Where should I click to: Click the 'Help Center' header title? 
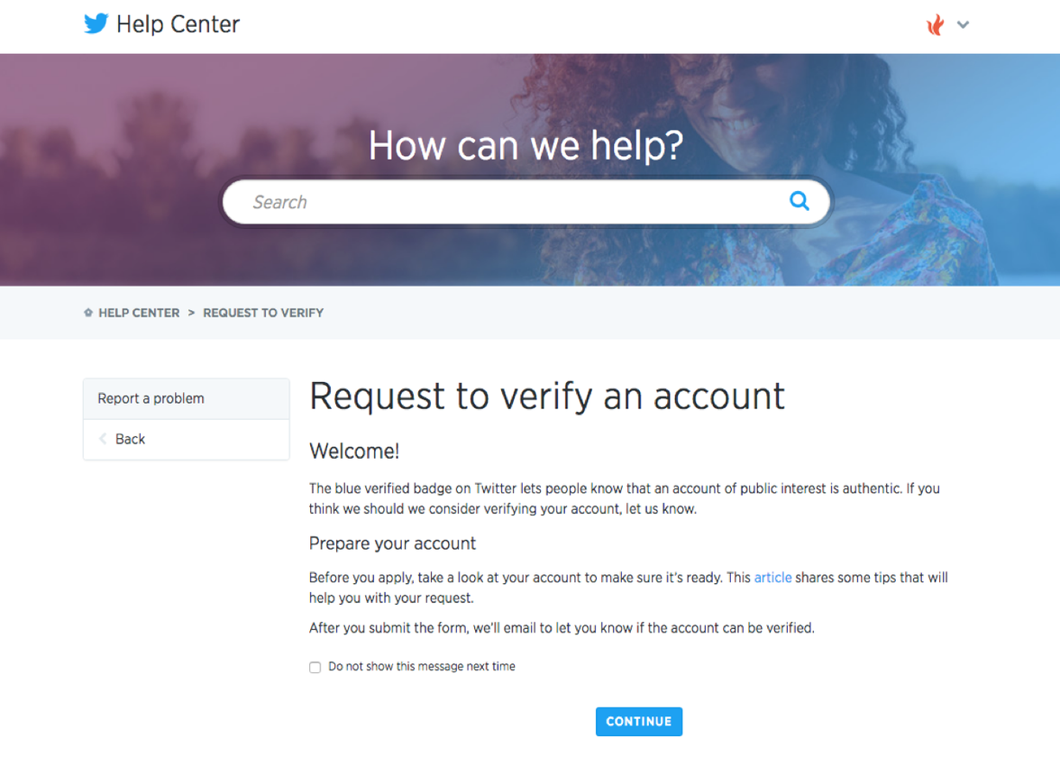point(178,24)
